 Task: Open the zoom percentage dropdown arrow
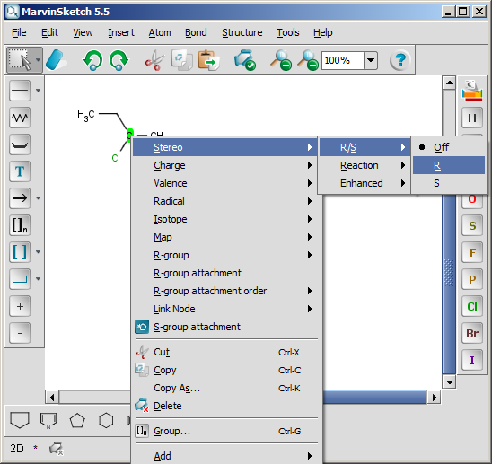pos(371,60)
